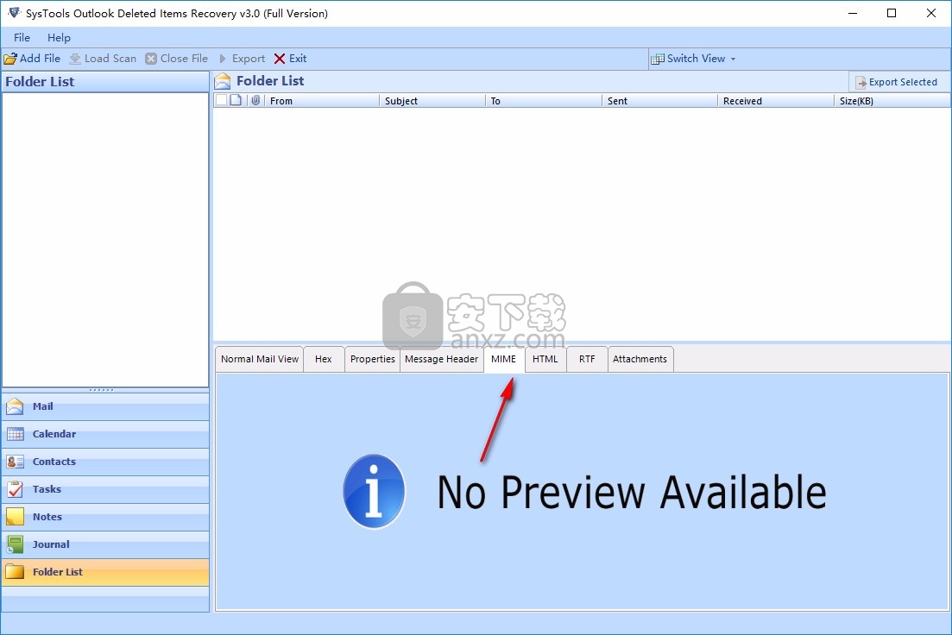Switch to the Attachments tab
Image resolution: width=952 pixels, height=635 pixels.
tap(640, 360)
